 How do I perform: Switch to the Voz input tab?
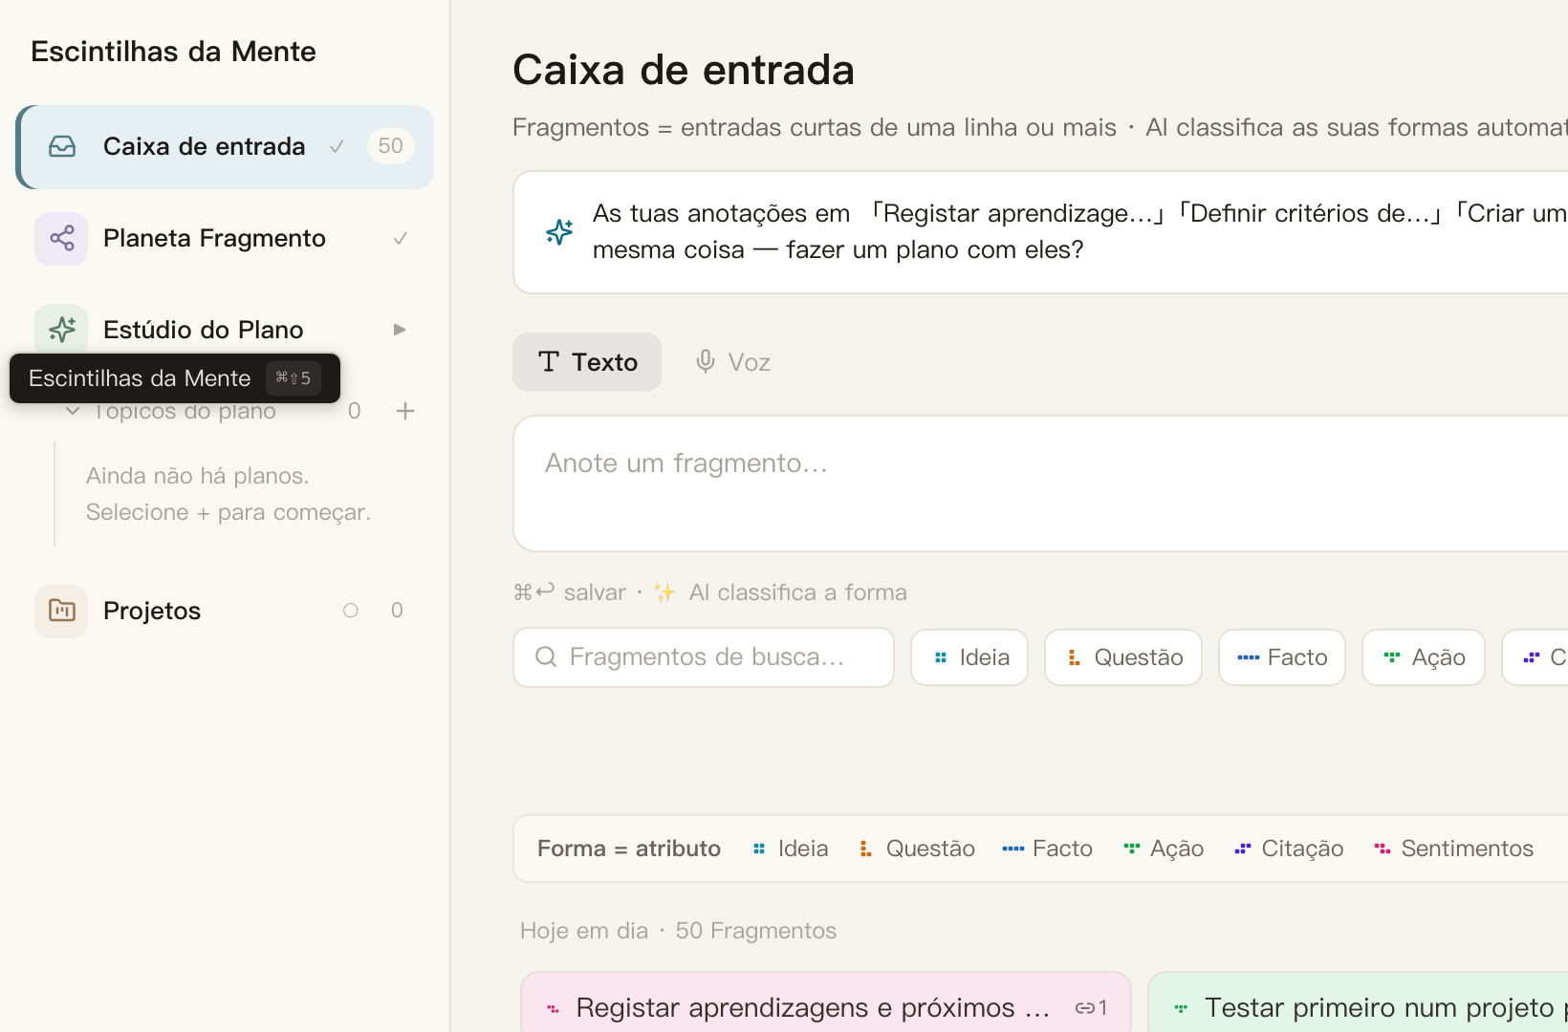coord(732,362)
